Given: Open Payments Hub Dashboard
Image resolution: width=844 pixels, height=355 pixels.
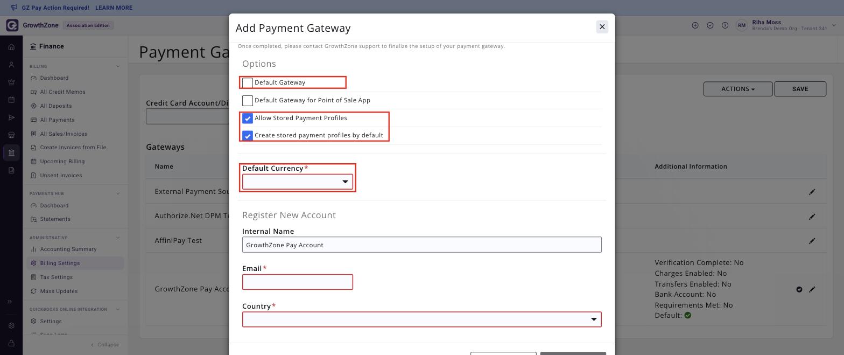Looking at the screenshot, I should coord(54,206).
